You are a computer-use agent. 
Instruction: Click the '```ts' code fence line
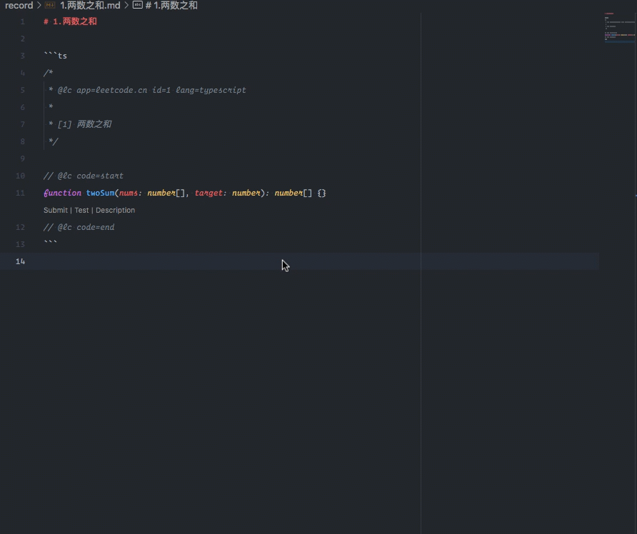coord(55,56)
